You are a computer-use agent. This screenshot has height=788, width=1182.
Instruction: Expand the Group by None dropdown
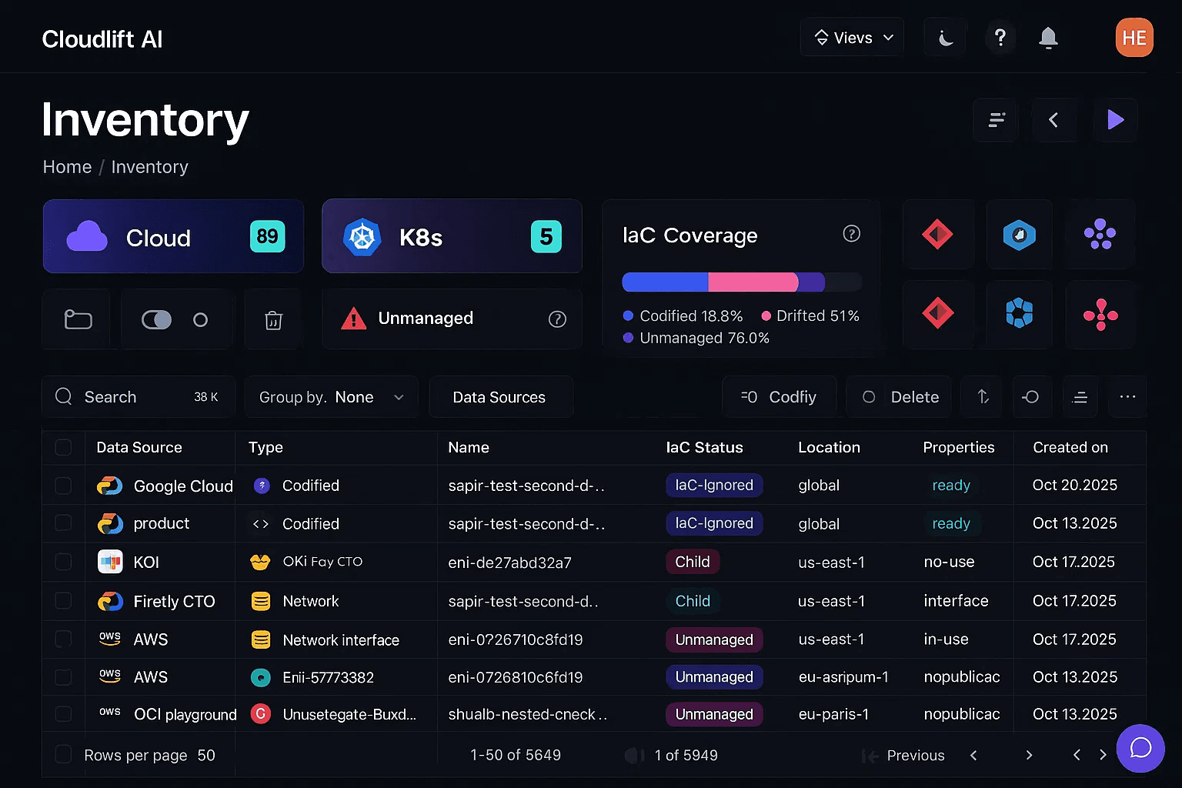click(332, 397)
